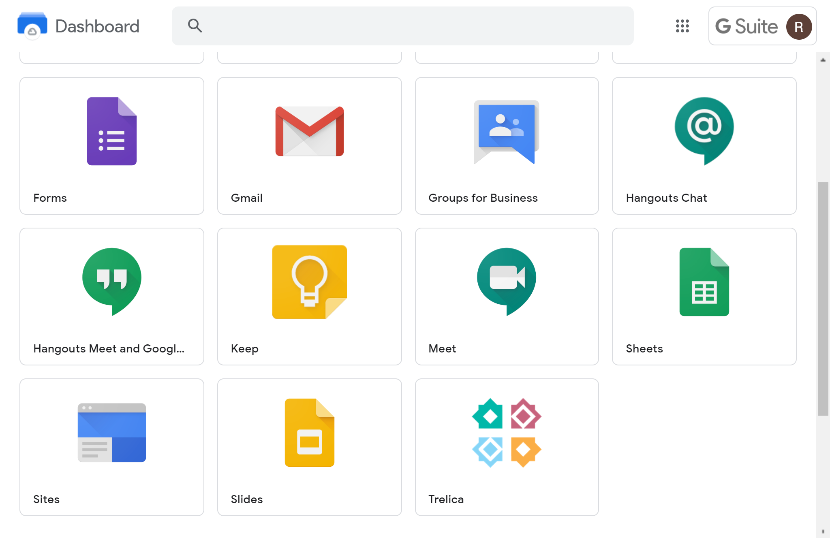Image resolution: width=830 pixels, height=538 pixels.
Task: Open the Hangouts Meet and Google icon
Action: (x=112, y=282)
